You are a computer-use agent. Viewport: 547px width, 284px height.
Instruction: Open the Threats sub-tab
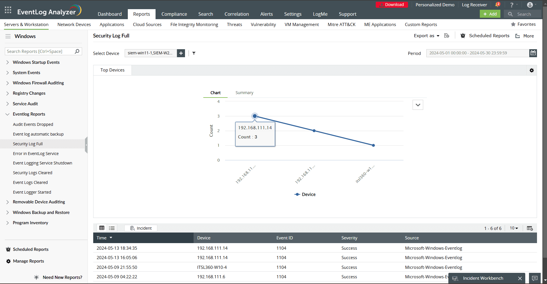234,25
